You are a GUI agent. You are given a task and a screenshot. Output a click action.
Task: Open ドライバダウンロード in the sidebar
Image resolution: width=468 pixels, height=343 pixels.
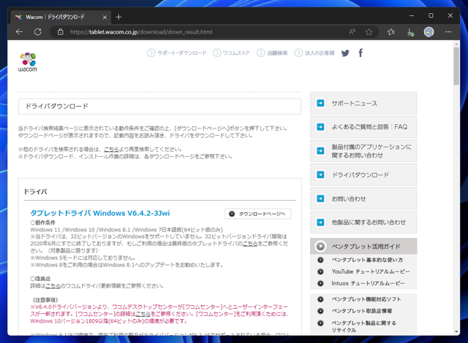(363, 174)
